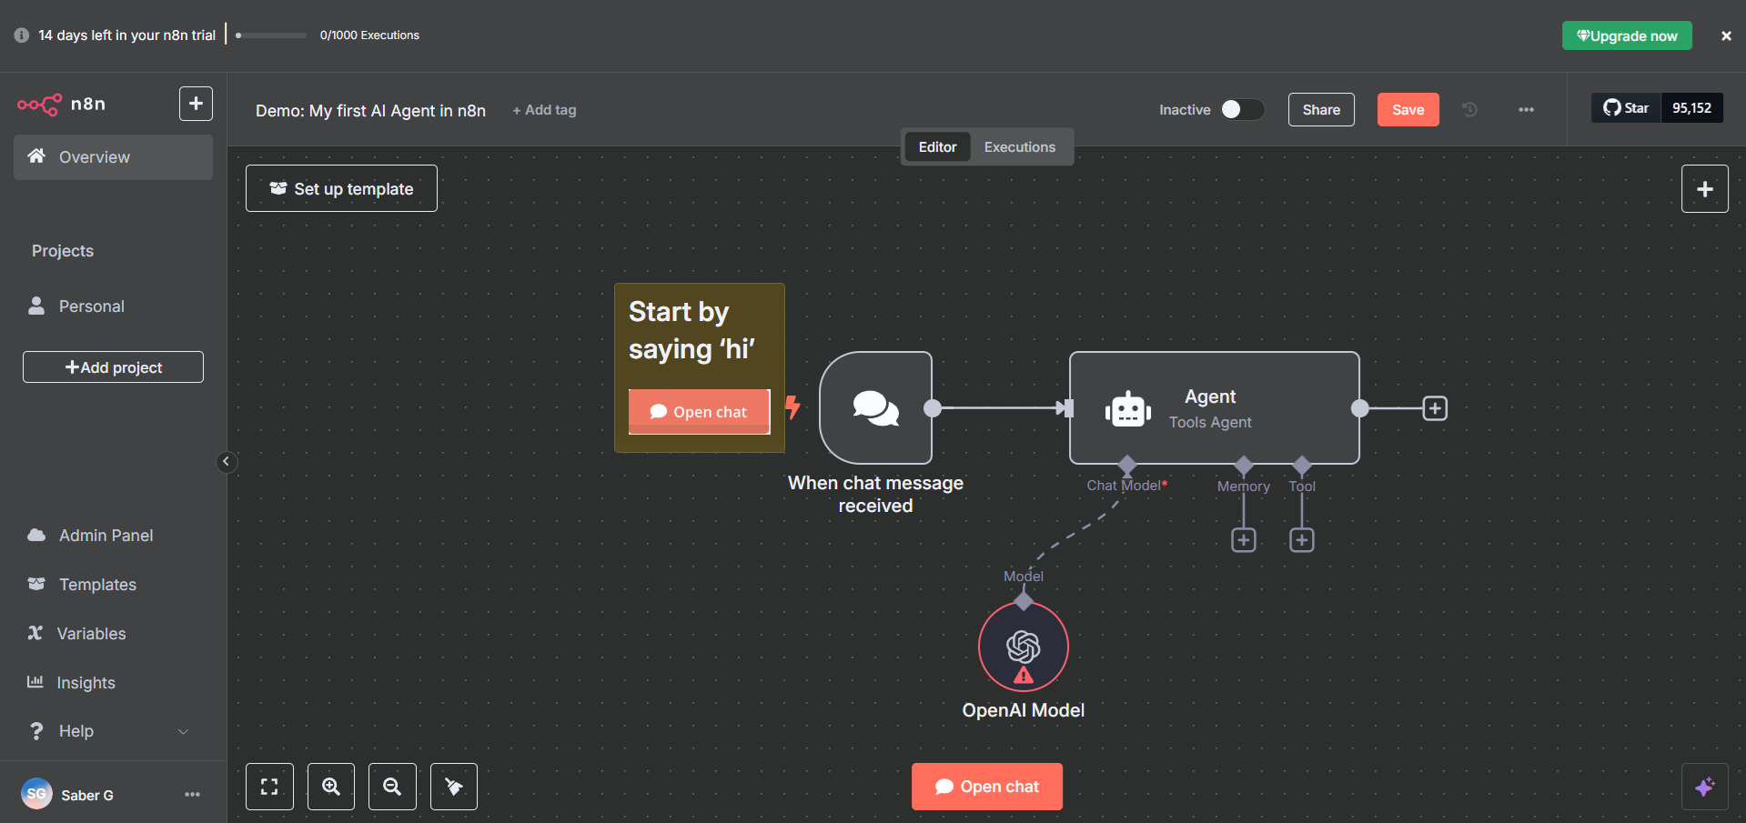Screen dimensions: 1746x823
Task: Open the Variables page
Action: (x=113, y=634)
